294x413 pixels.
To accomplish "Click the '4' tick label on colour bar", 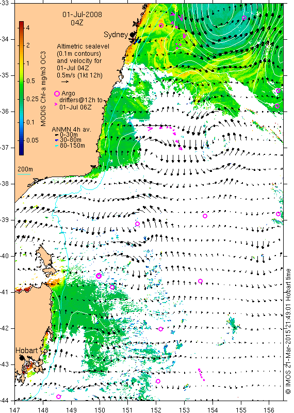I will coord(28,28).
